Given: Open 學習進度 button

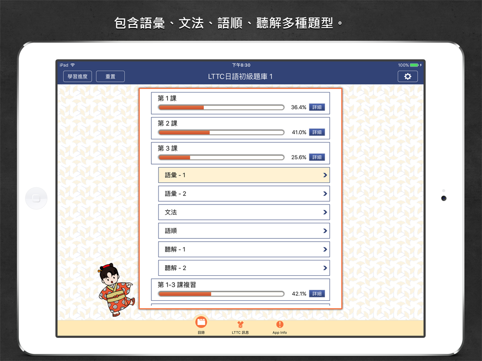Looking at the screenshot, I should (x=78, y=77).
